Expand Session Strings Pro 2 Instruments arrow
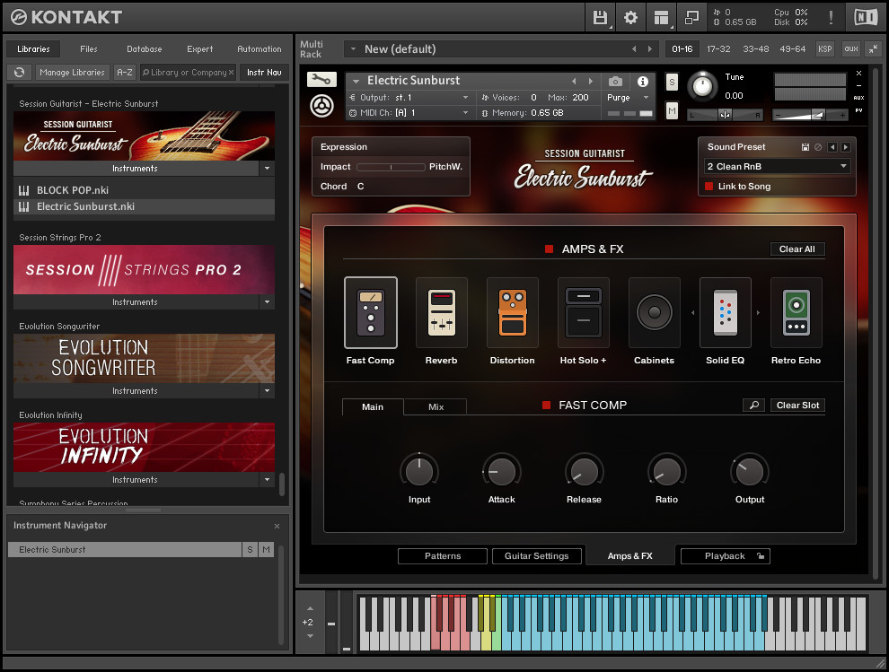This screenshot has width=889, height=672. point(267,302)
